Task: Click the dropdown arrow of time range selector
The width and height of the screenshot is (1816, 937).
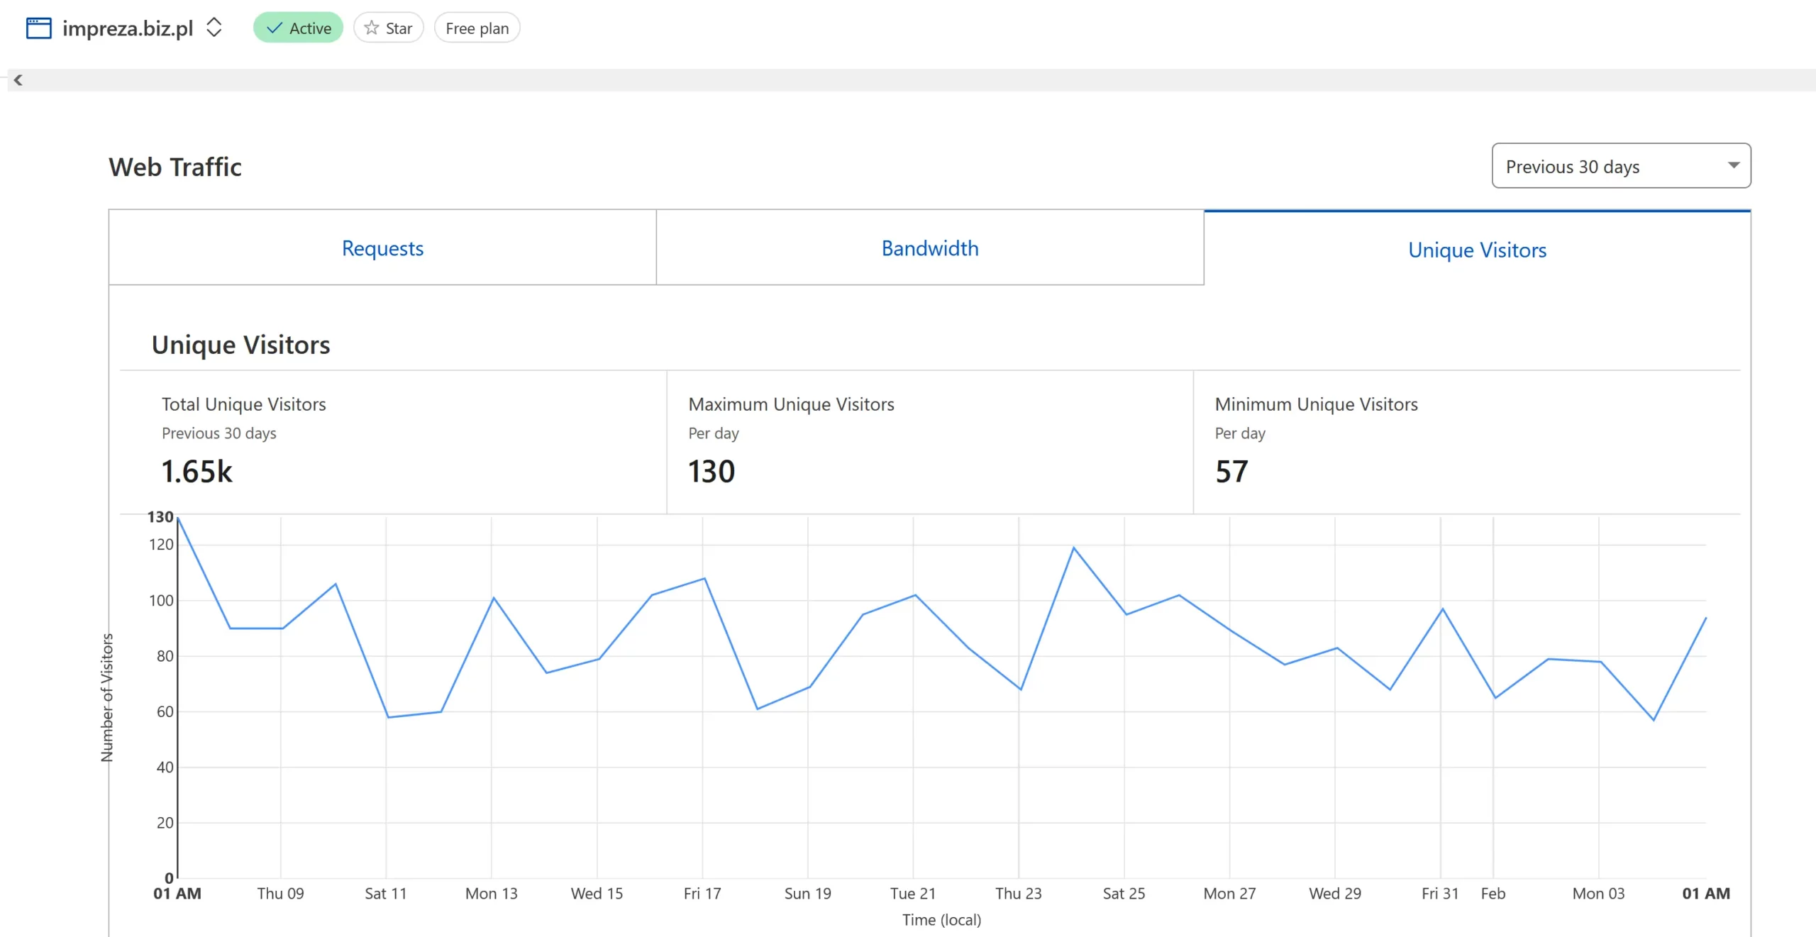Action: pyautogui.click(x=1733, y=165)
